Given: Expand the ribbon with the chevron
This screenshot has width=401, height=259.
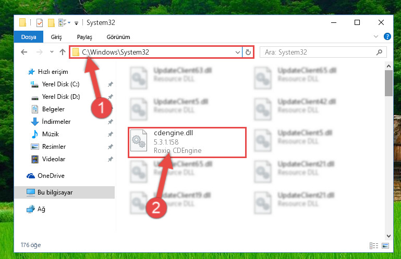Looking at the screenshot, I should (x=375, y=36).
